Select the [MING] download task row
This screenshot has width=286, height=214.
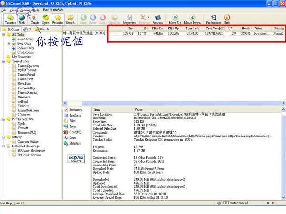click(174, 33)
